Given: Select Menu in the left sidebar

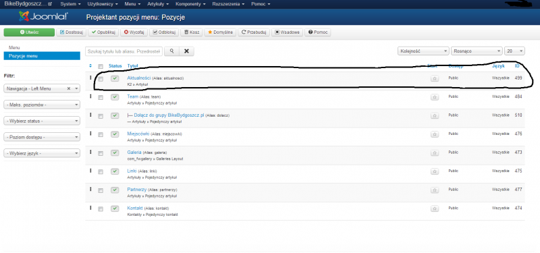Looking at the screenshot, I should (14, 47).
